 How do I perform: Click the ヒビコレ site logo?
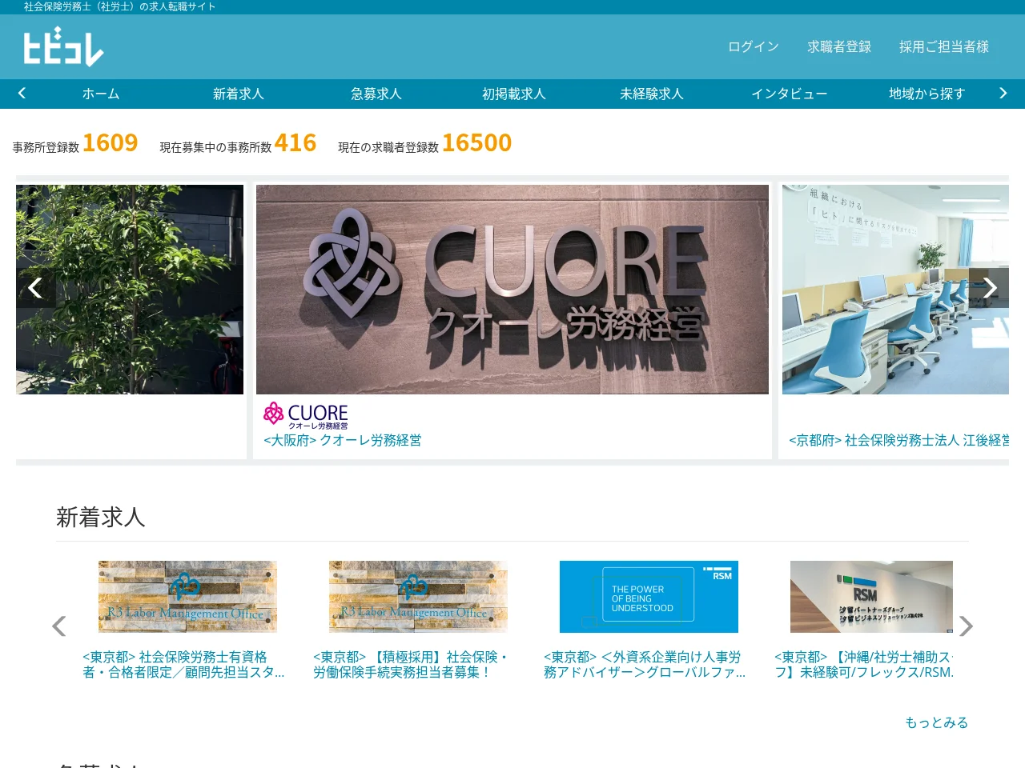[x=63, y=47]
